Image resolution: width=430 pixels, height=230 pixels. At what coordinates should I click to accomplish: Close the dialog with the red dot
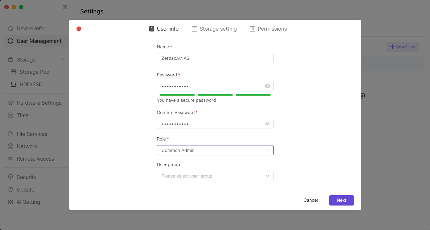point(79,29)
